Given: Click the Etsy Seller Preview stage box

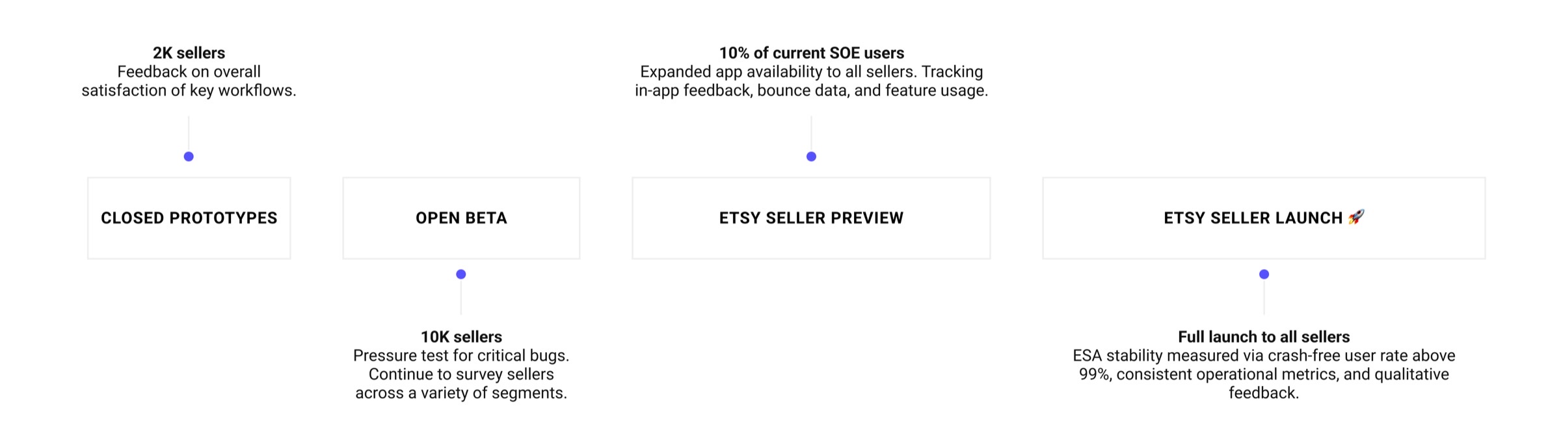Looking at the screenshot, I should [x=811, y=218].
